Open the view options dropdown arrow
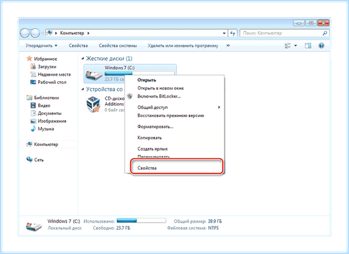This screenshot has height=254, width=349. click(x=295, y=46)
